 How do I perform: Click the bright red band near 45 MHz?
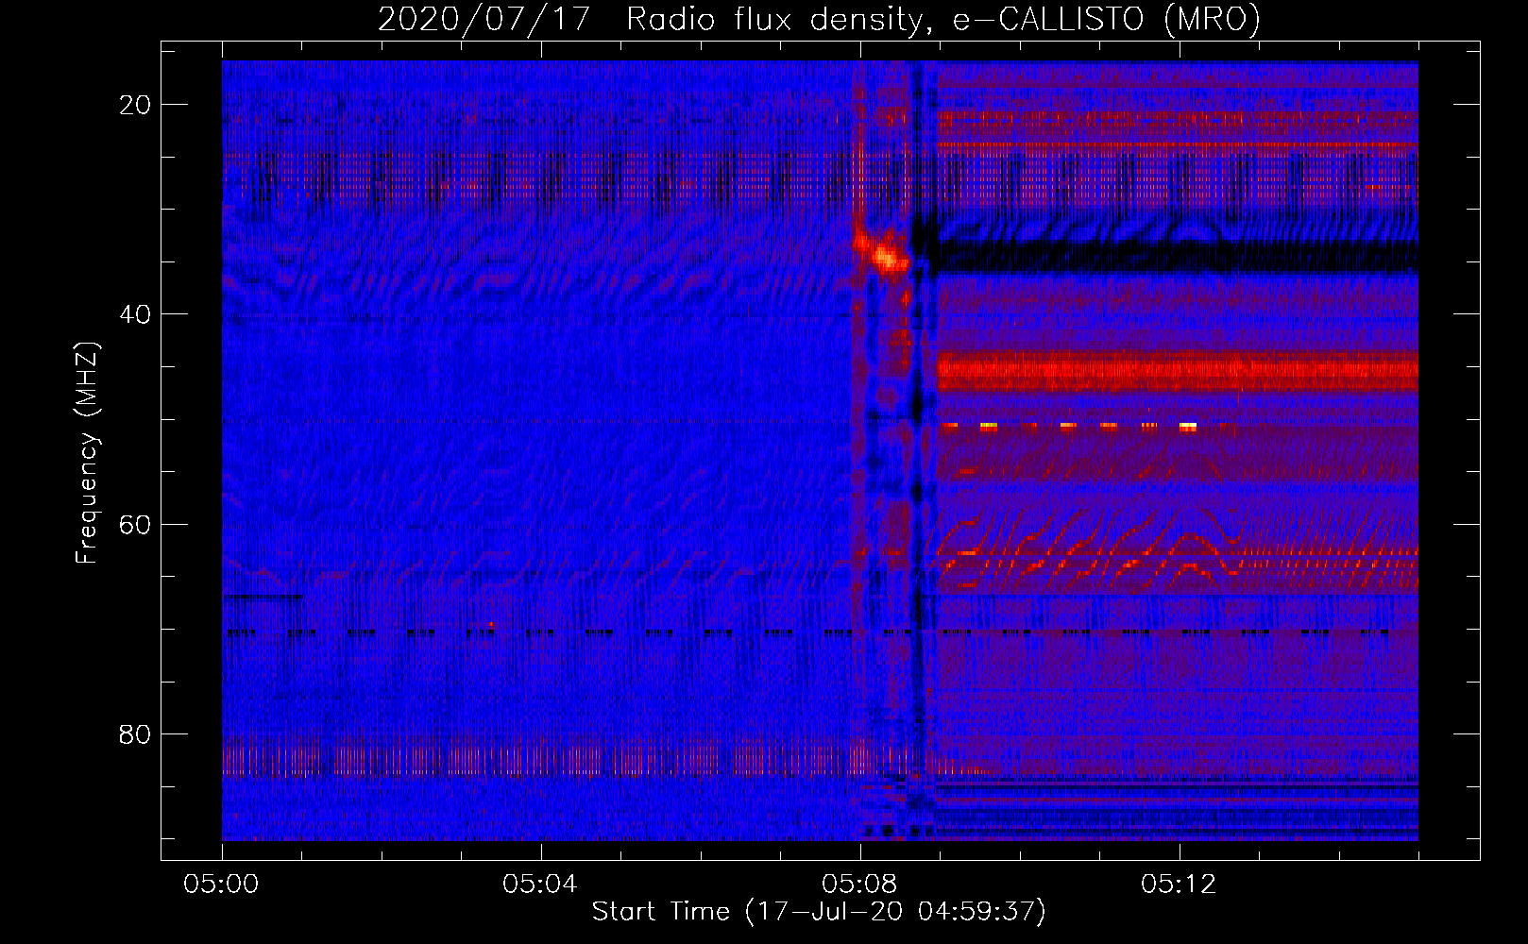[1178, 370]
